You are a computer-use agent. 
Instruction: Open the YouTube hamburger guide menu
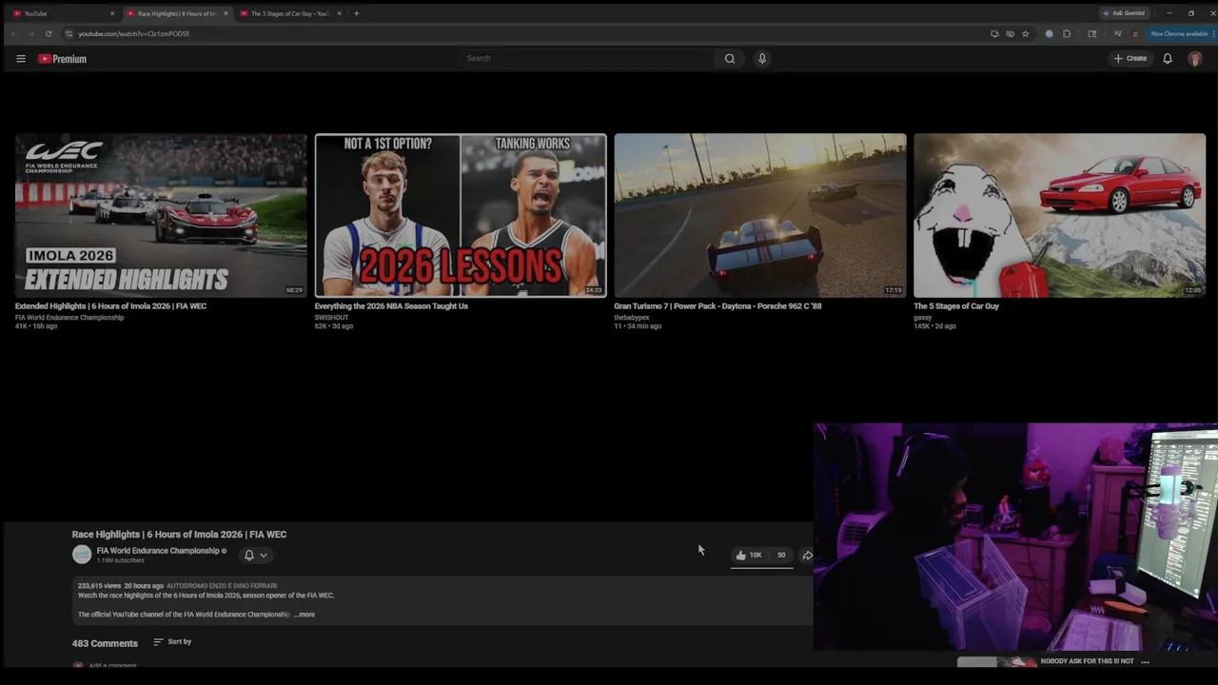pyautogui.click(x=21, y=59)
